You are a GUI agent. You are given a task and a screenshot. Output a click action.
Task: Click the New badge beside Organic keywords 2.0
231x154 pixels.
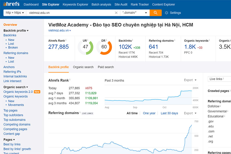(37, 92)
